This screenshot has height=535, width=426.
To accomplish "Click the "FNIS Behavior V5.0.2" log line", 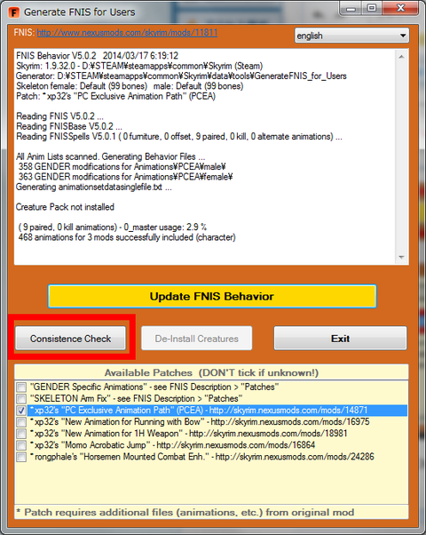I will pyautogui.click(x=97, y=56).
